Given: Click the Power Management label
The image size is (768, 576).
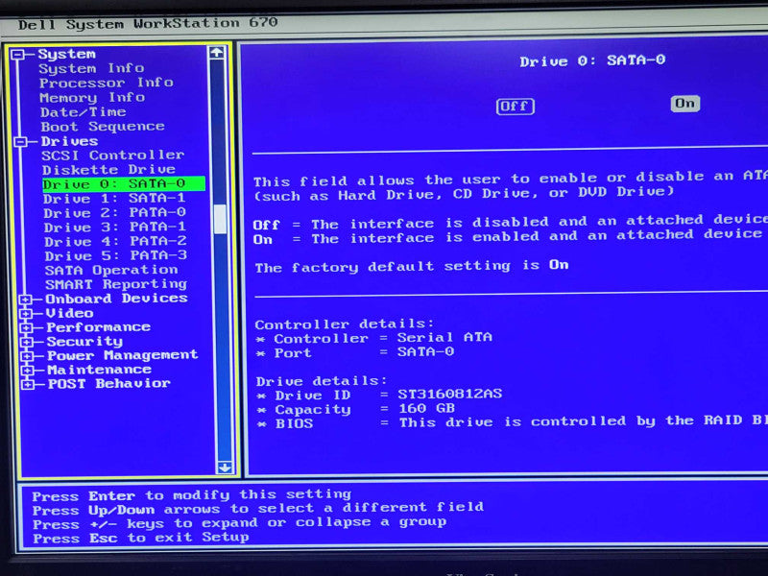Looking at the screenshot, I should pos(123,355).
